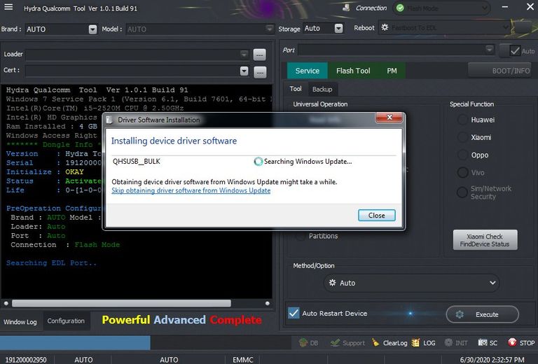Click EMMC in the status bar
The width and height of the screenshot is (538, 364).
pos(243,360)
